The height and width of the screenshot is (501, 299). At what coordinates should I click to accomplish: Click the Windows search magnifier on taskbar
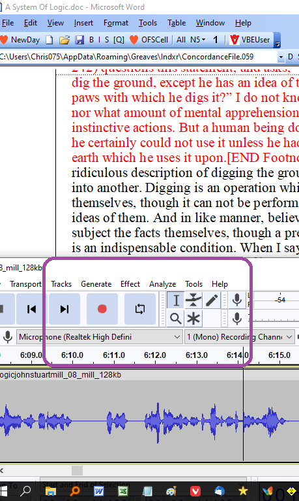pyautogui.click(x=25, y=491)
